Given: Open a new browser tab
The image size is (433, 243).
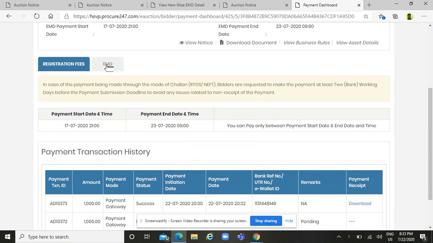Looking at the screenshot, I should [x=369, y=5].
